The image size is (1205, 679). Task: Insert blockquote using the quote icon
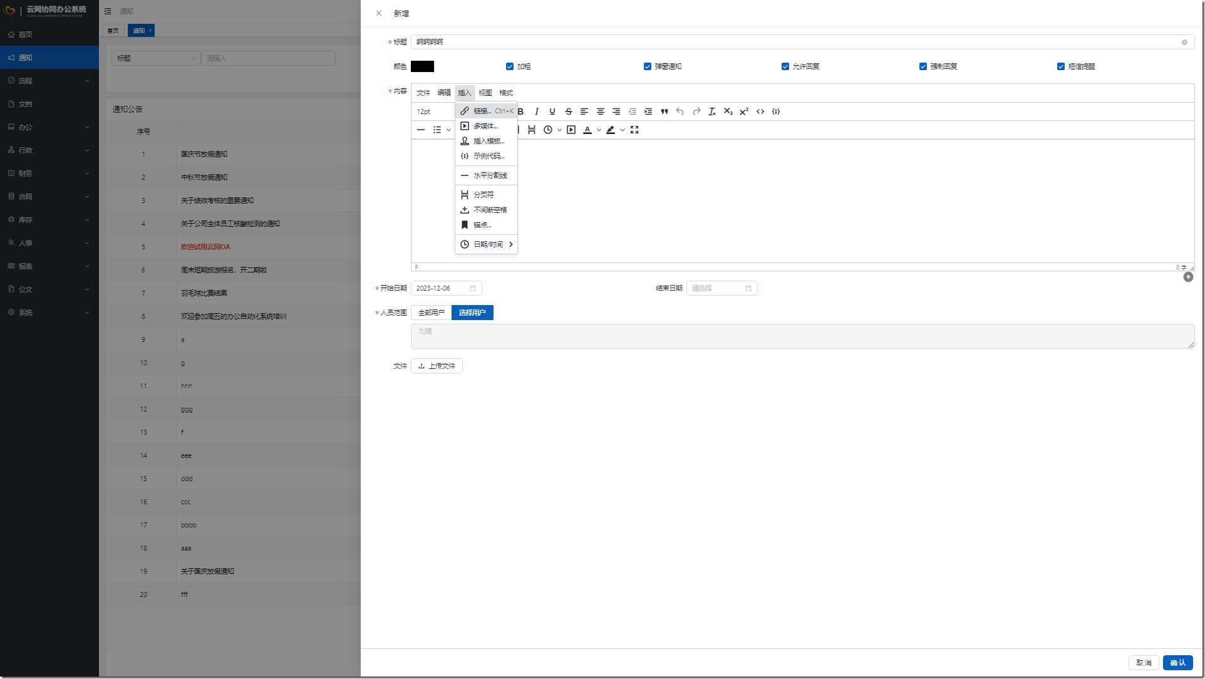point(665,111)
